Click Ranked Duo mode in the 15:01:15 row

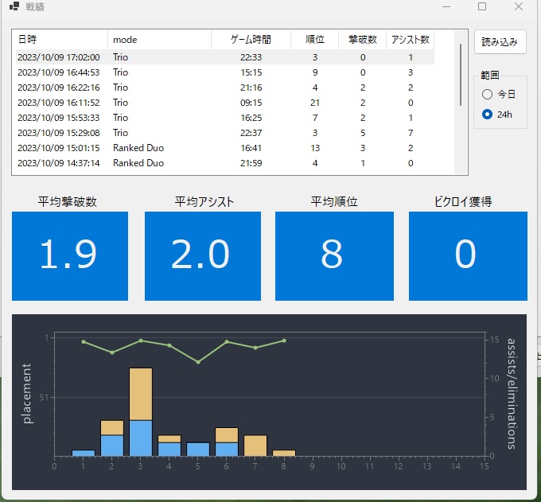138,148
